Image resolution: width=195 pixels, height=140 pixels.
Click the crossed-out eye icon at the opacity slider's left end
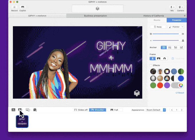(x=151, y=34)
